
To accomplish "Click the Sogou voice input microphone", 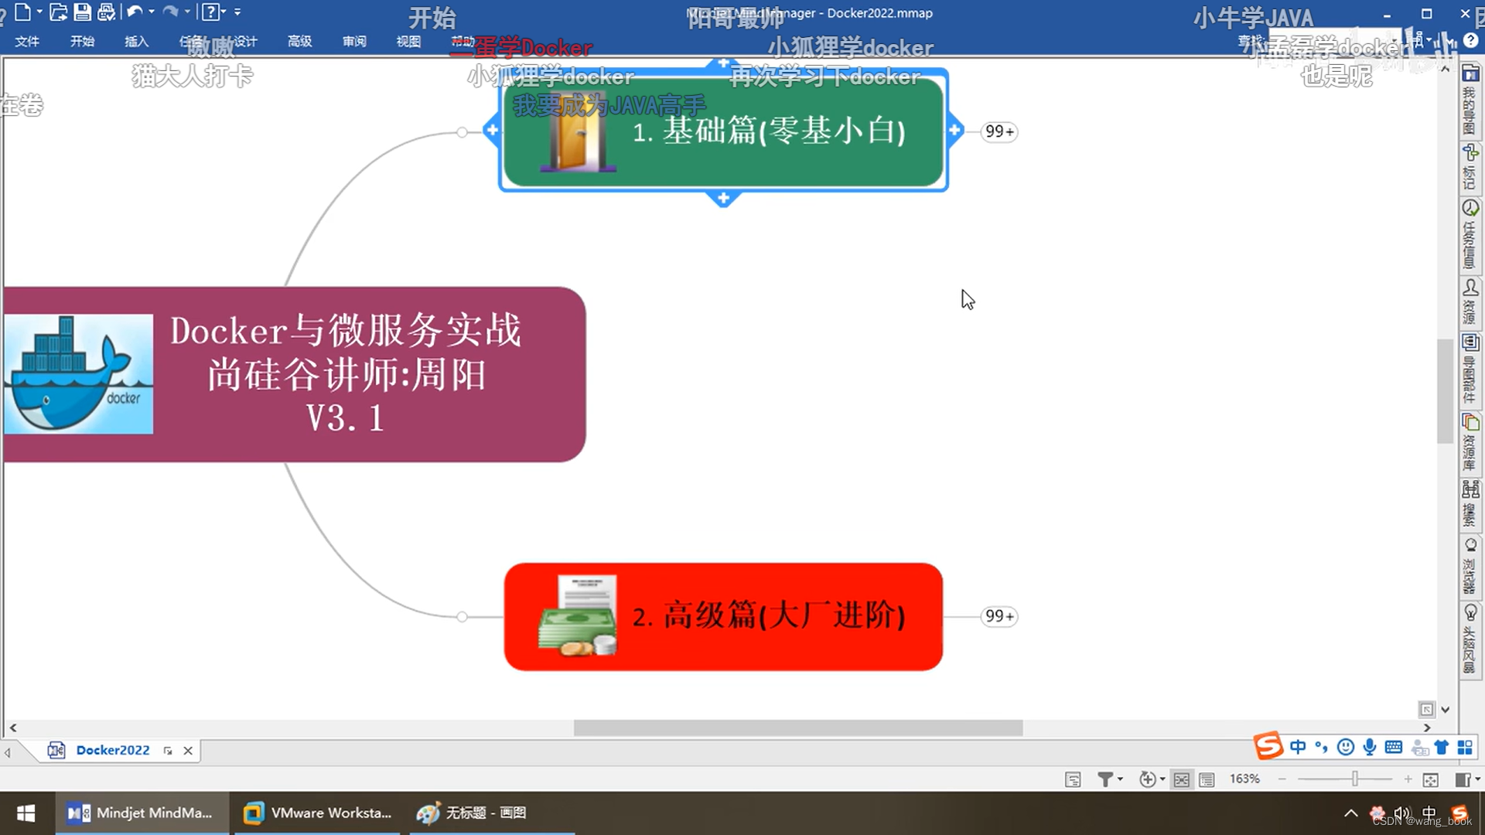I will tap(1370, 747).
